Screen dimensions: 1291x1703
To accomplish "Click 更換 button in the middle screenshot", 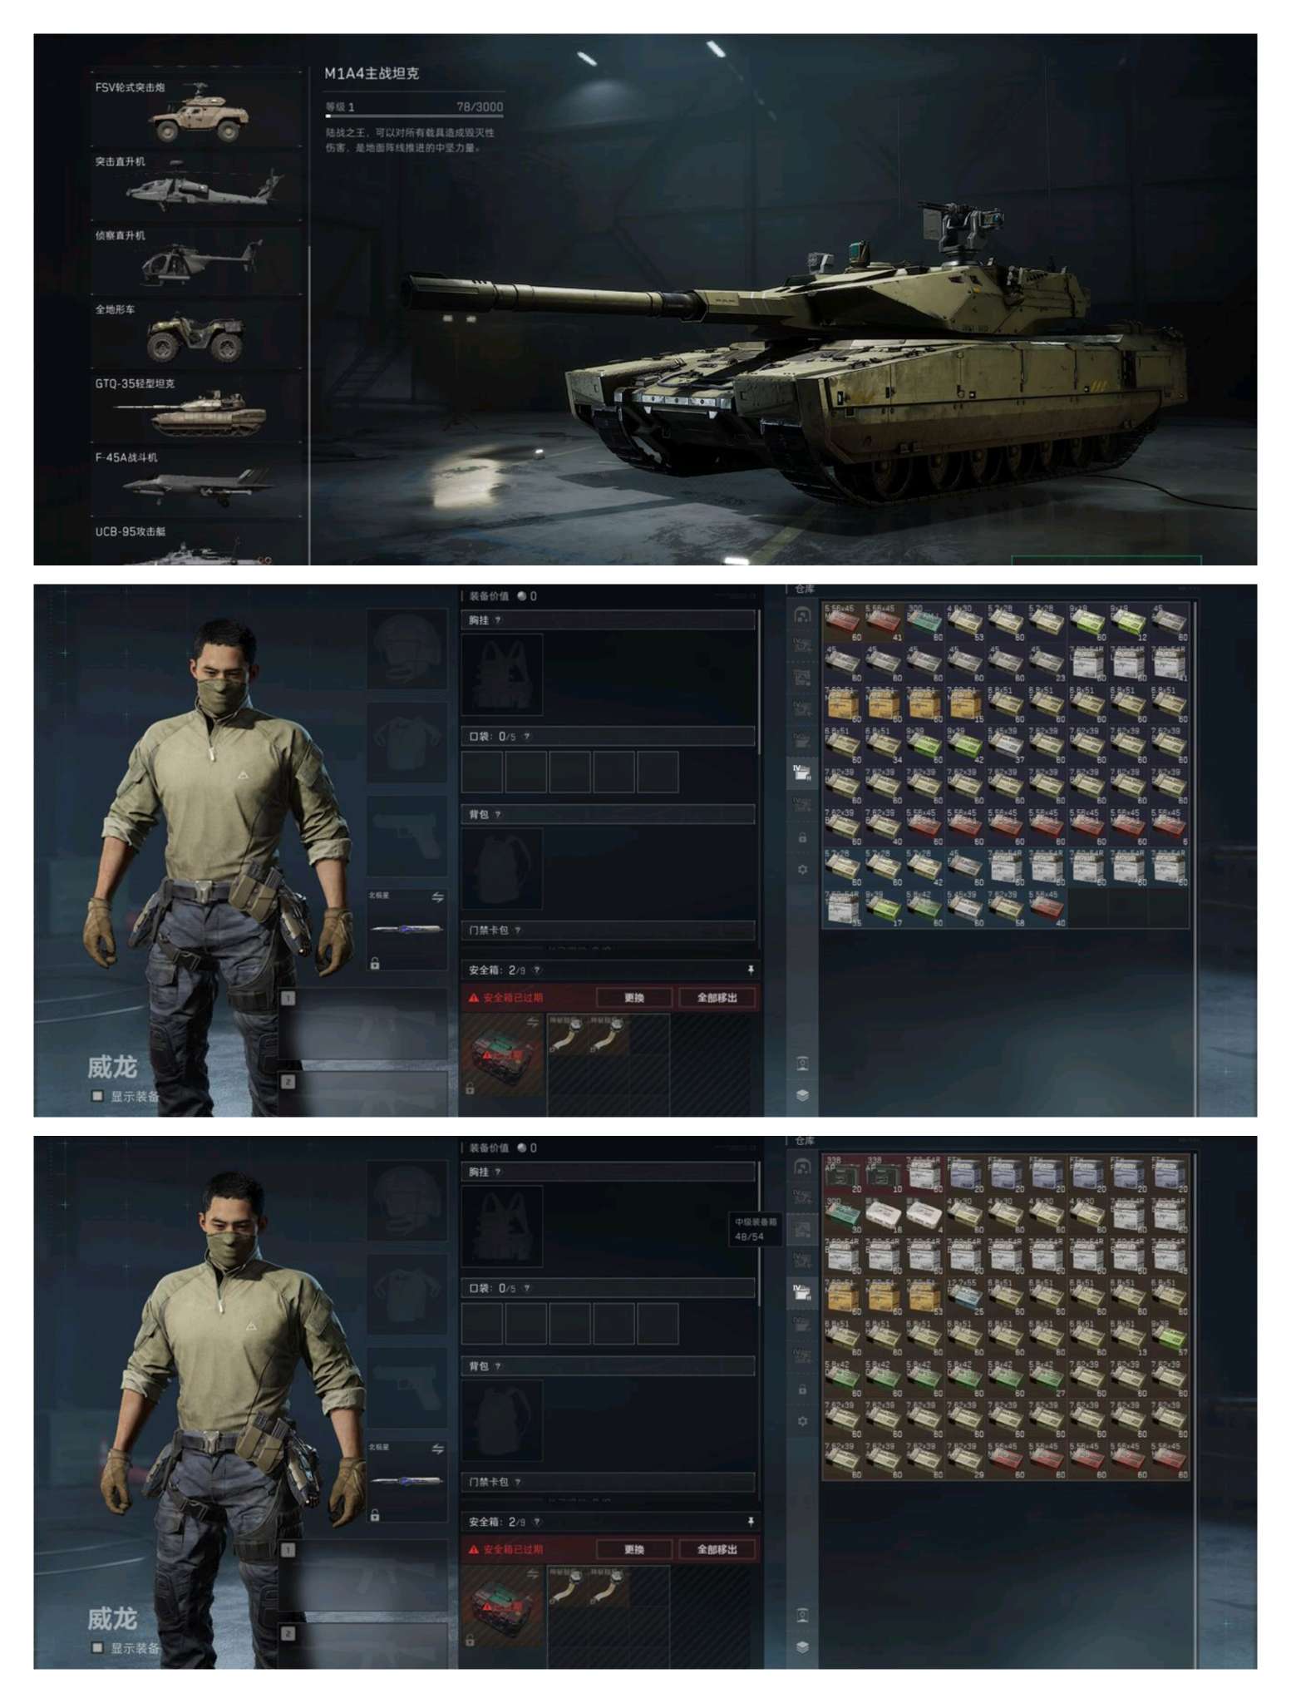I will point(634,997).
